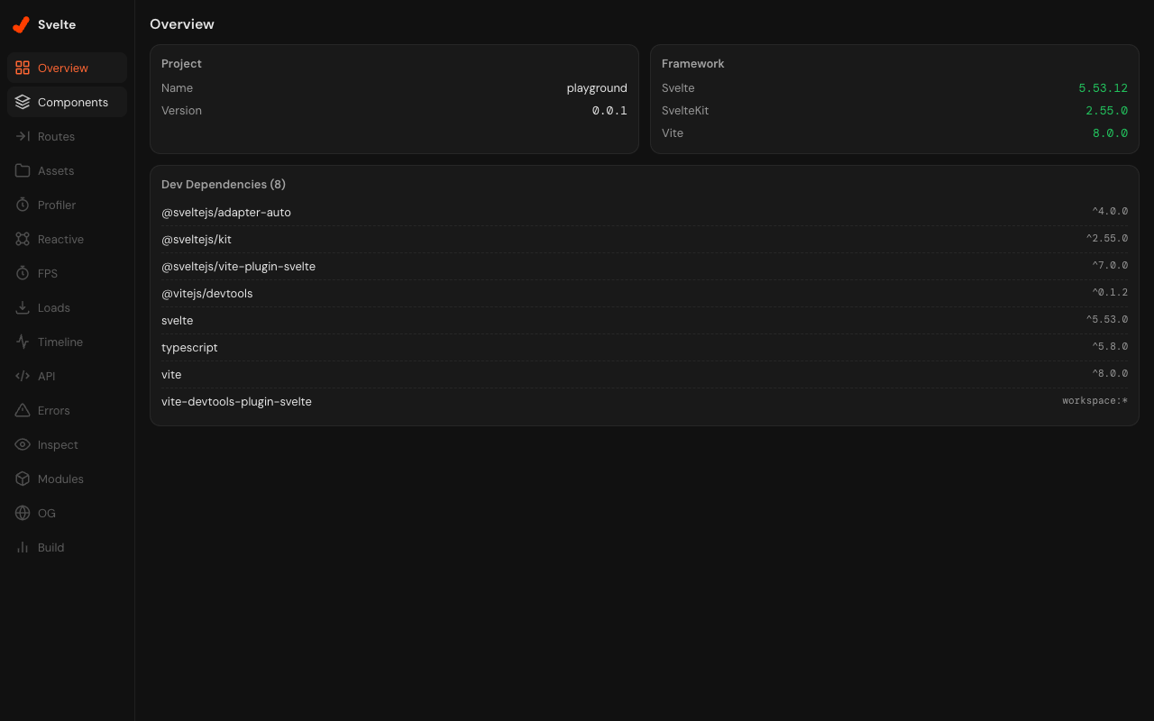Image resolution: width=1154 pixels, height=721 pixels.
Task: Select the @sveltejs/vite-plugin-svelte dependency
Action: tap(239, 267)
